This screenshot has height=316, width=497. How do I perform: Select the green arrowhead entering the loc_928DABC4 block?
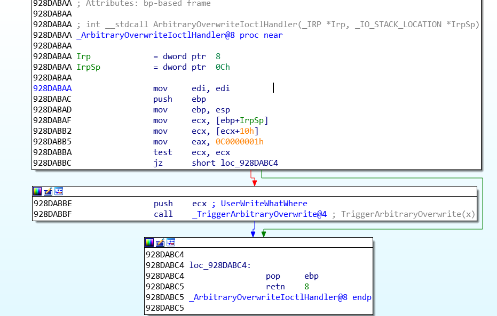(264, 234)
